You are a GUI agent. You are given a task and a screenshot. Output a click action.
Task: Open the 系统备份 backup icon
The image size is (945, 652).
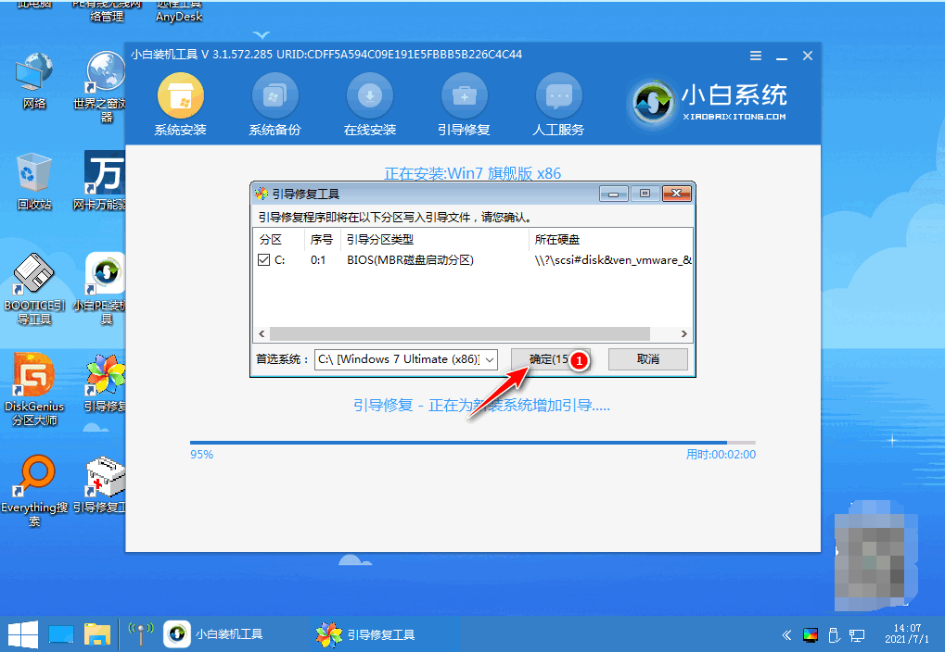pos(275,96)
